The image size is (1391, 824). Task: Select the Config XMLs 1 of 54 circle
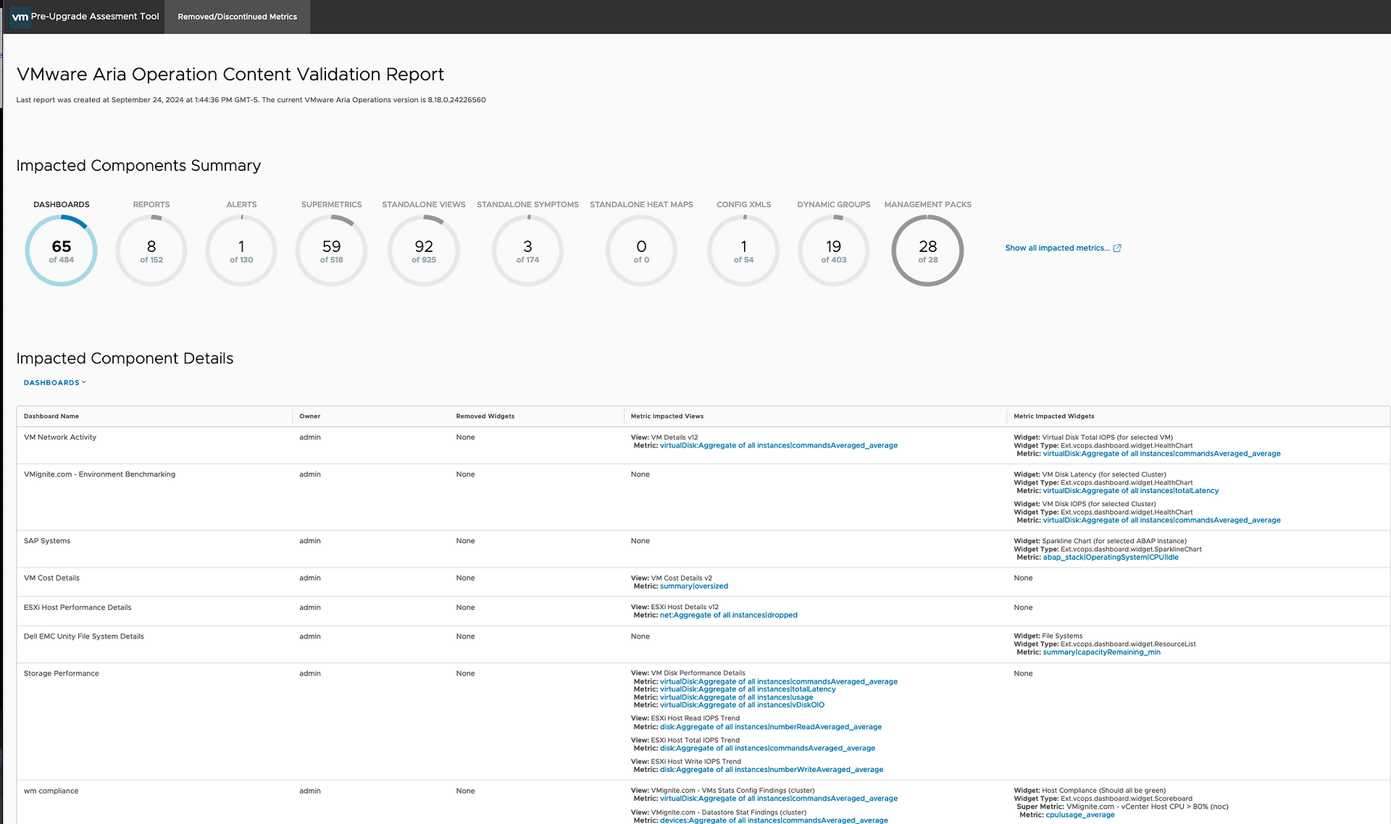coord(743,251)
